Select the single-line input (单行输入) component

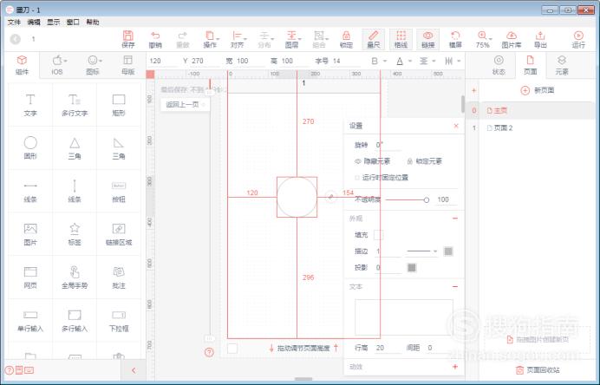[30, 321]
